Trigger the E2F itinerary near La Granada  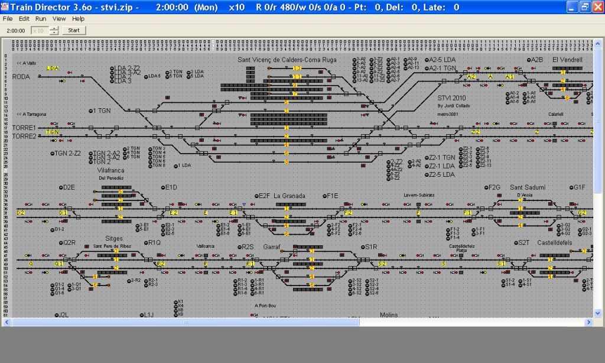[255, 196]
